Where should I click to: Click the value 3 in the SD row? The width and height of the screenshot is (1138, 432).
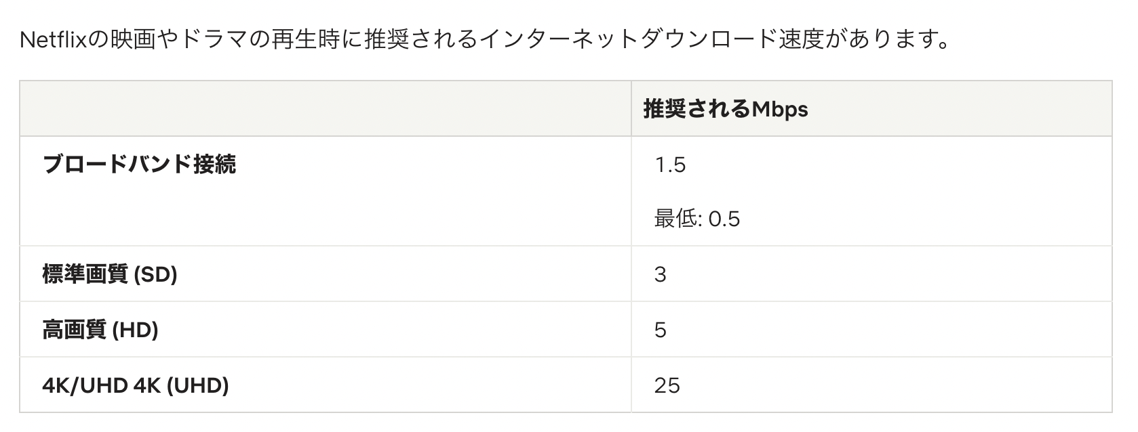click(x=661, y=274)
